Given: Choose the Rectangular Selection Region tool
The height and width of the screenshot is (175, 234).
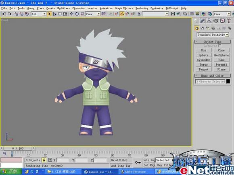Looking at the screenshot, I should [60, 14].
